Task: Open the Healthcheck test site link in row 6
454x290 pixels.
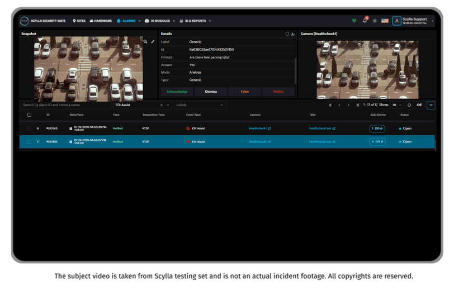Action: point(322,129)
